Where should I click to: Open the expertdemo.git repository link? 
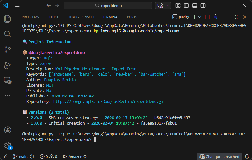point(109,101)
